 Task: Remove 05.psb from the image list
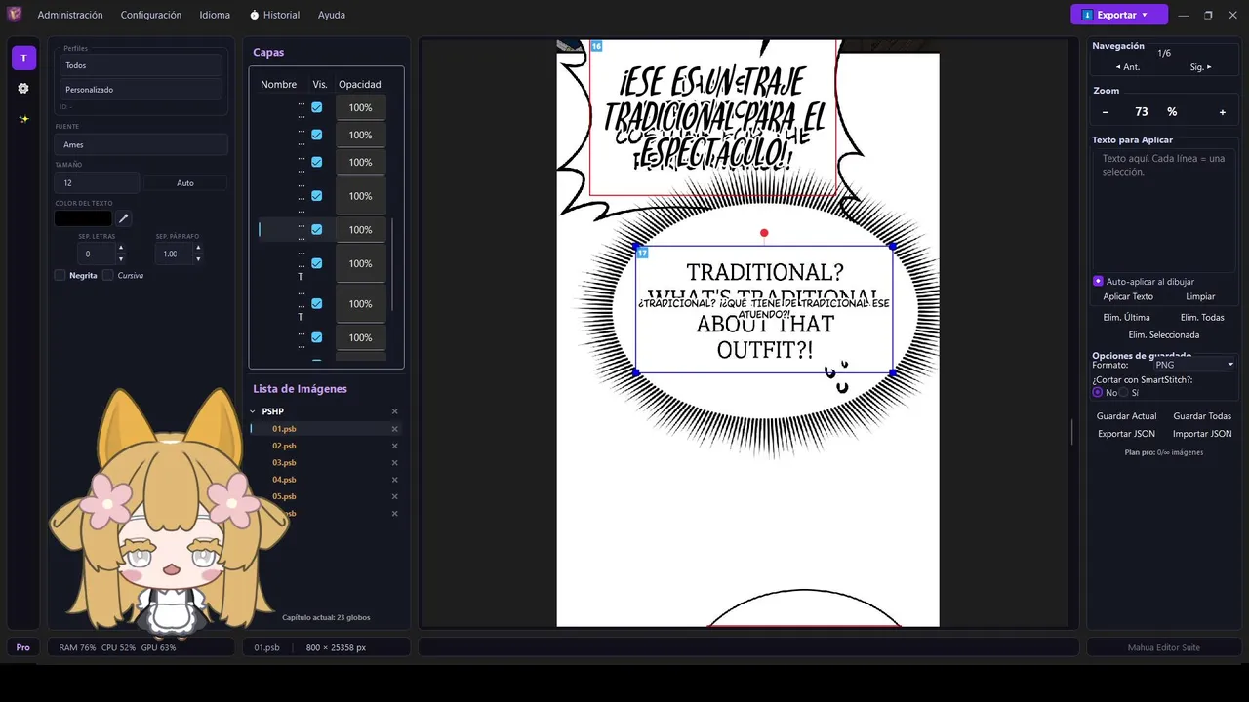tap(395, 496)
